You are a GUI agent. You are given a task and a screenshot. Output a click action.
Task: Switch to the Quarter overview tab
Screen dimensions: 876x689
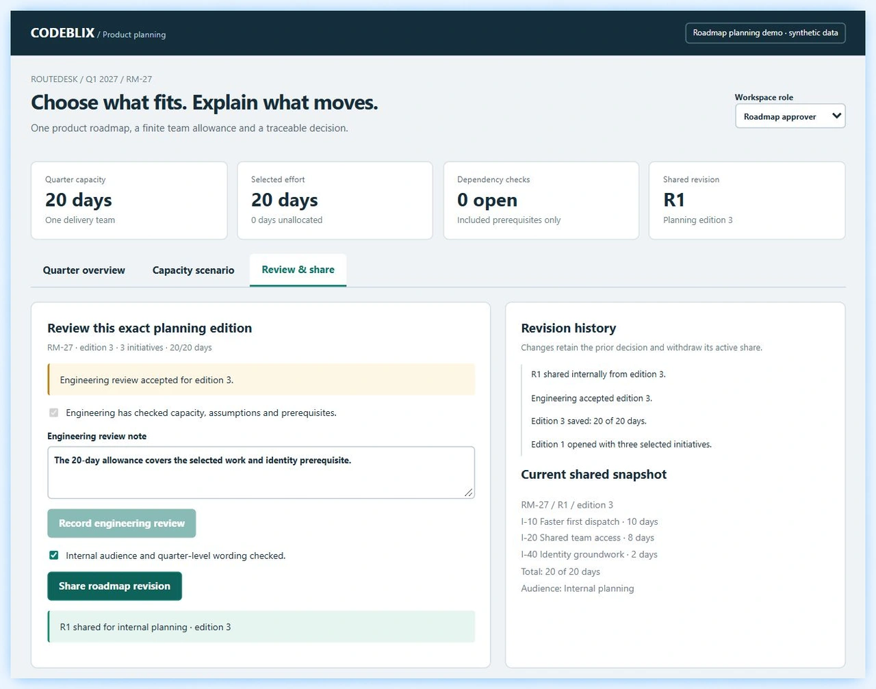click(84, 270)
